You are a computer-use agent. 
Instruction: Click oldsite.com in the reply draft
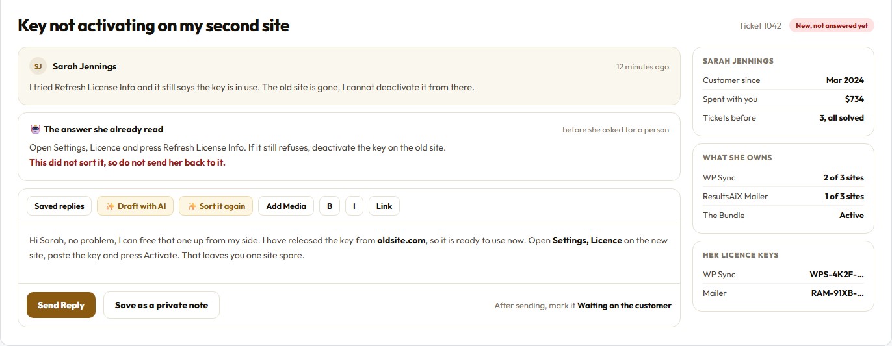coord(401,240)
